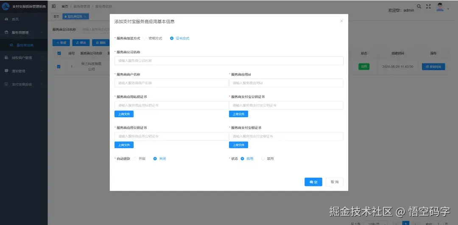Open admin avatar user menu

coord(440,7)
